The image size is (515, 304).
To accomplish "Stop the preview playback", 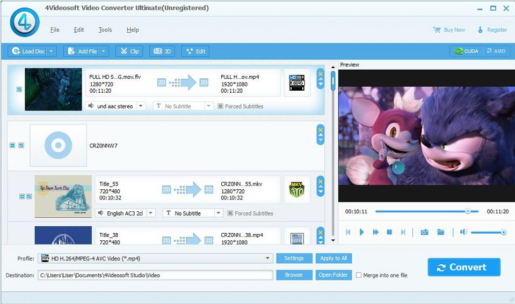I will (x=389, y=232).
